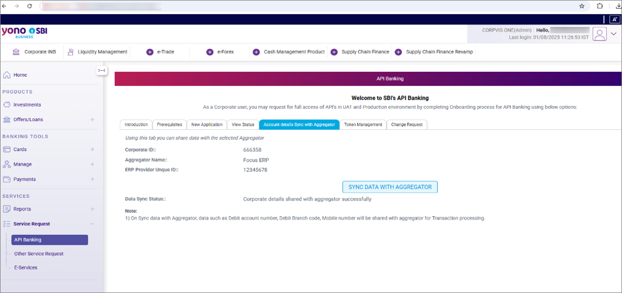Expand Offers/Loans with plus sign

pyautogui.click(x=92, y=119)
